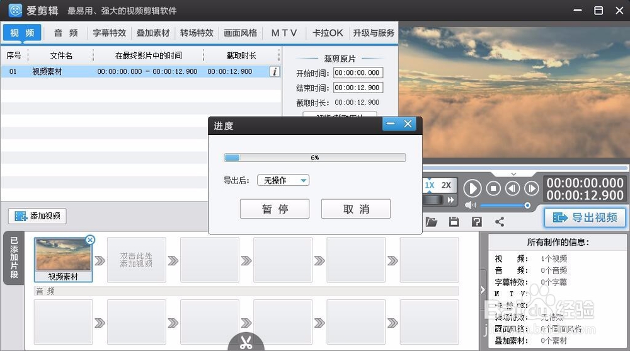Click the 双击此处添加视频 placeholder slot
The width and height of the screenshot is (630, 351).
click(136, 260)
